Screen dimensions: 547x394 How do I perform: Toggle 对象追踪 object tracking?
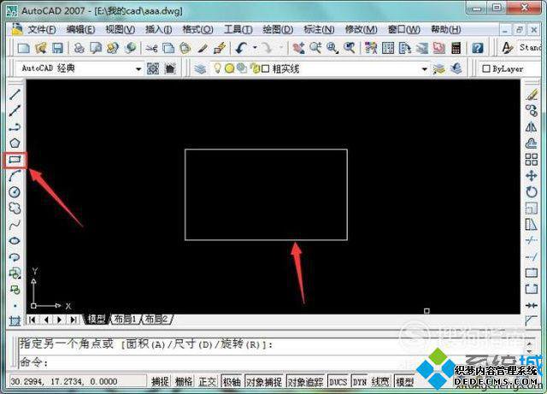point(306,381)
